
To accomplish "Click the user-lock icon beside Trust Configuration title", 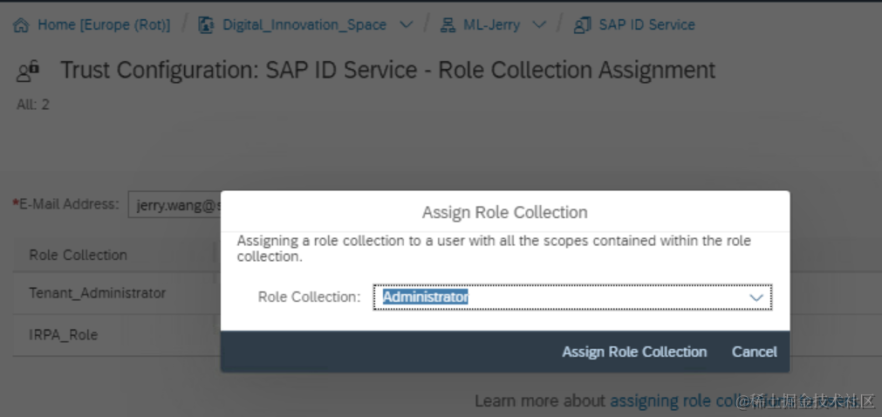I will (x=28, y=70).
